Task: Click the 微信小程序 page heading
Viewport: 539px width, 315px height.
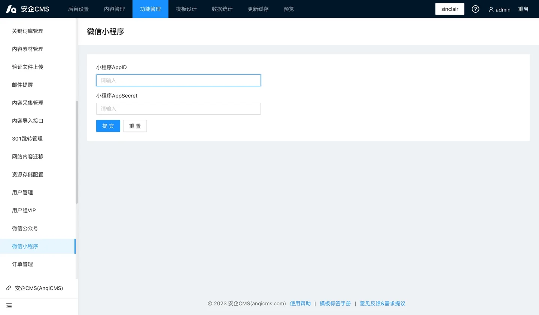Action: coord(106,32)
